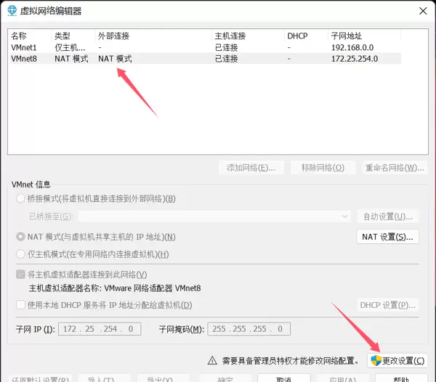436x382 pixels.
Task: Click the globe icon in the title bar
Action: click(x=12, y=11)
